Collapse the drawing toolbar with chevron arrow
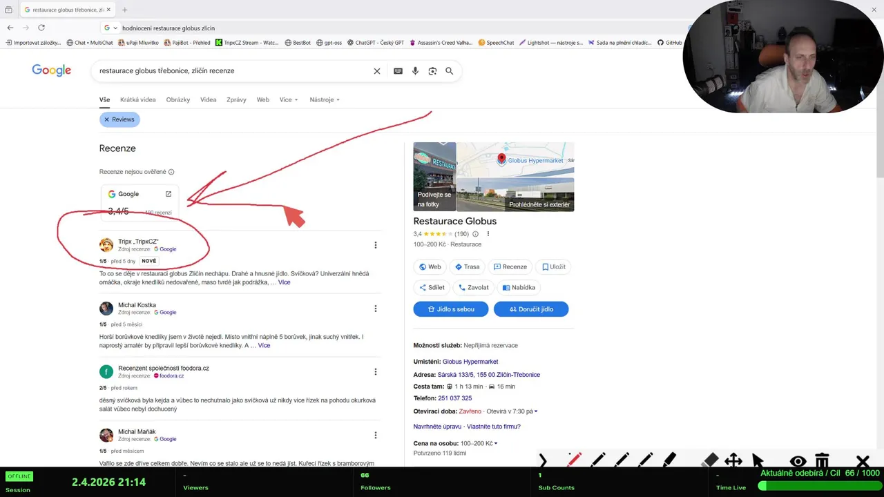884x497 pixels. [543, 461]
